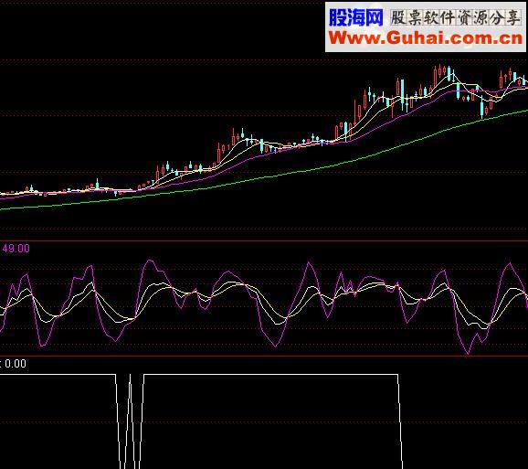Click the green long-term moving average line

coord(264,177)
